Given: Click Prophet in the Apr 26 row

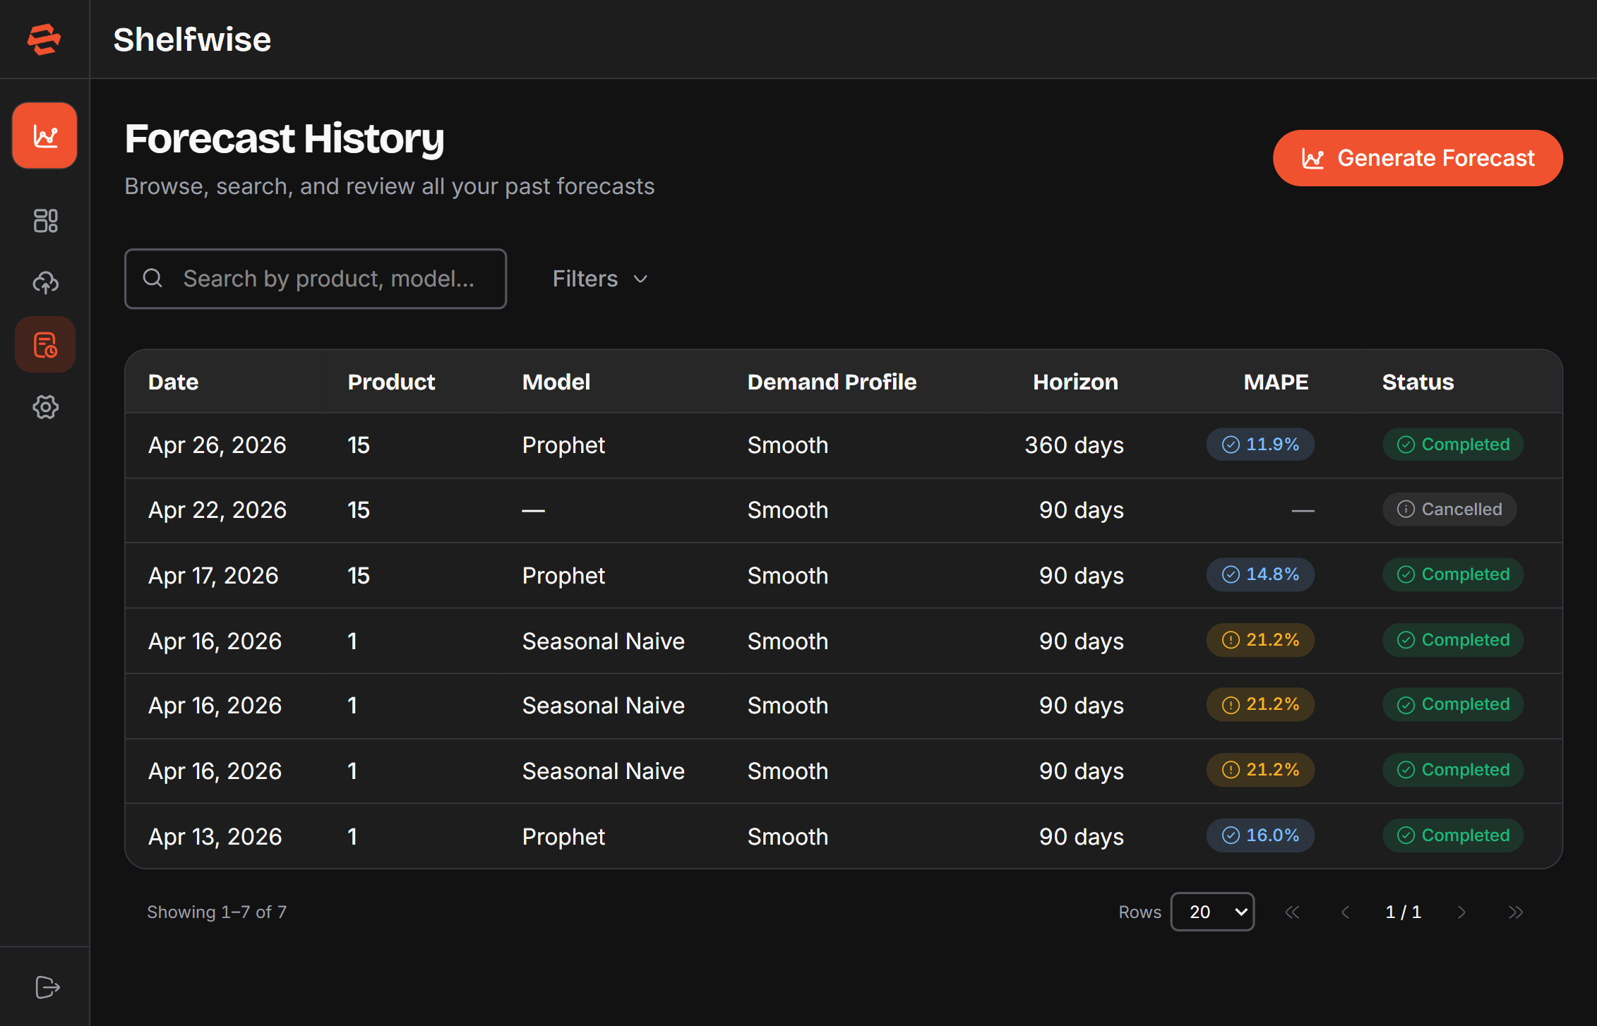Looking at the screenshot, I should click(563, 445).
